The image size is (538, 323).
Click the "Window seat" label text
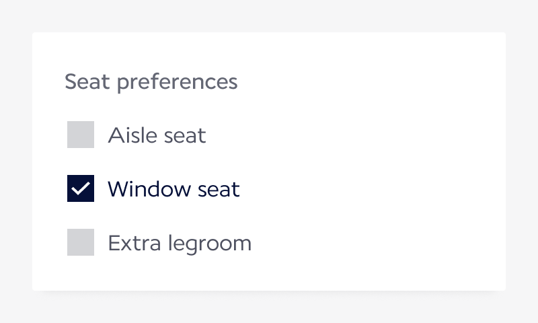174,189
